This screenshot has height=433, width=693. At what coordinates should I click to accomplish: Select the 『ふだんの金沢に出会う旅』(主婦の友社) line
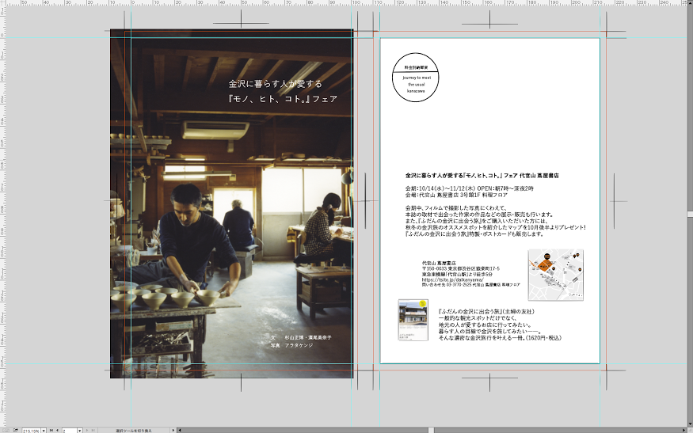pyautogui.click(x=486, y=312)
